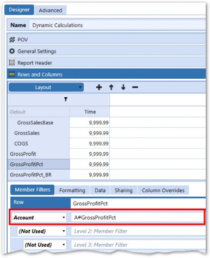Screen dimensions: 210x258
Task: Open the Member Filters tab
Action: [33, 190]
